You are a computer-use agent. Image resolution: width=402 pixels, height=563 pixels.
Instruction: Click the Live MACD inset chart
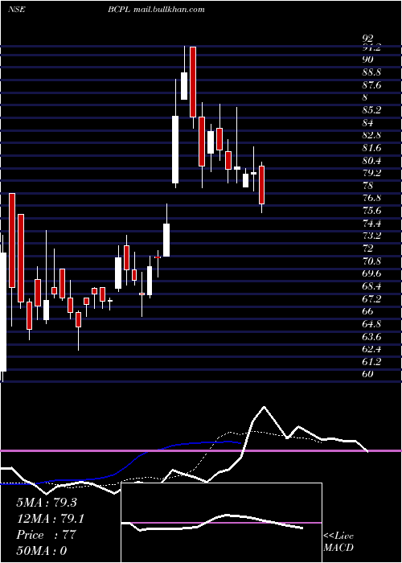tap(221, 523)
